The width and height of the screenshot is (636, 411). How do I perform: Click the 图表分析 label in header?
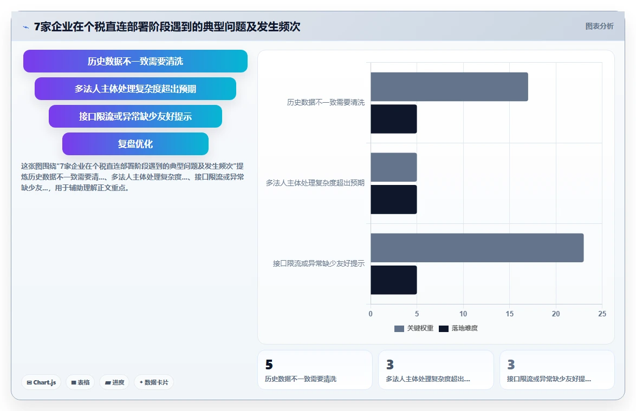coord(599,26)
